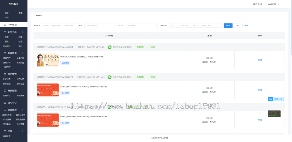292x142 pixels.
Task: Go to 表单 under 助学工具
Action: pos(7,37)
